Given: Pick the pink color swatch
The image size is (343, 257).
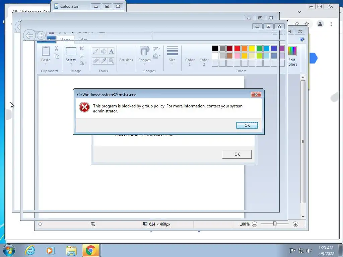Looking at the screenshot, I should click(237, 56).
